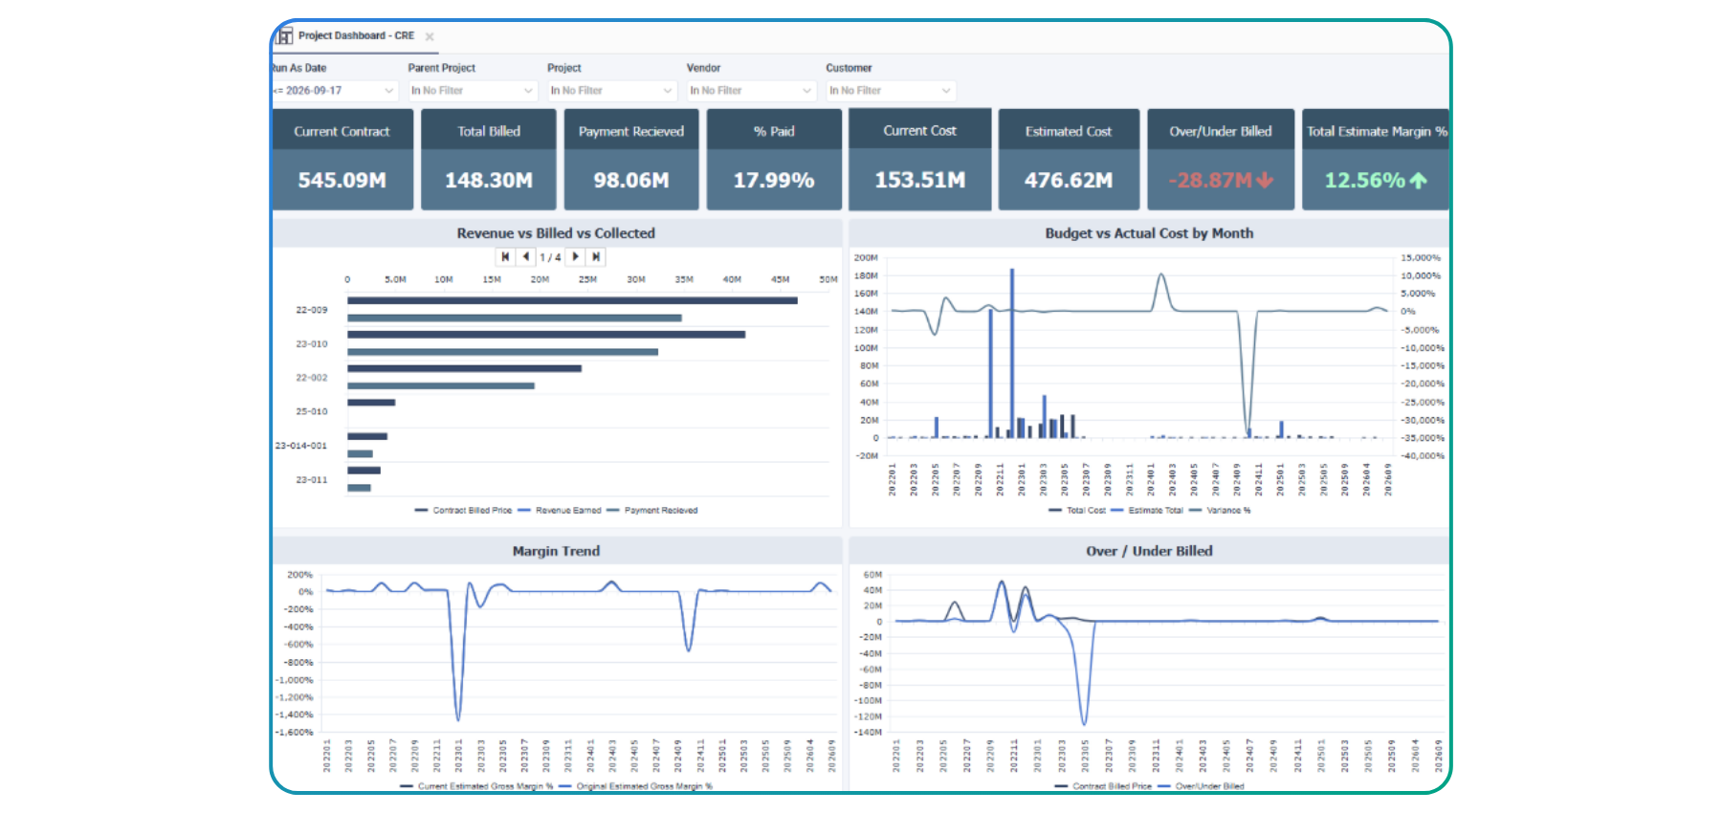The height and width of the screenshot is (813, 1722).
Task: Click the Current Cost 153.51M card
Action: [920, 160]
